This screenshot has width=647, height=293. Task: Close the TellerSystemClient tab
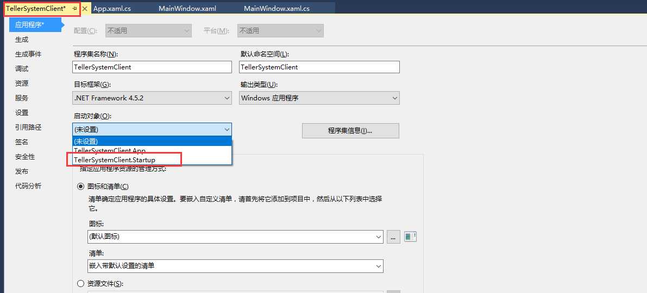tap(85, 8)
